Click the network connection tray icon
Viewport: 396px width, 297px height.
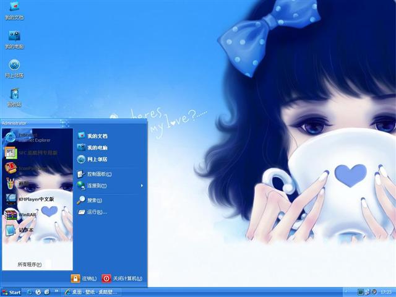[x=367, y=292]
